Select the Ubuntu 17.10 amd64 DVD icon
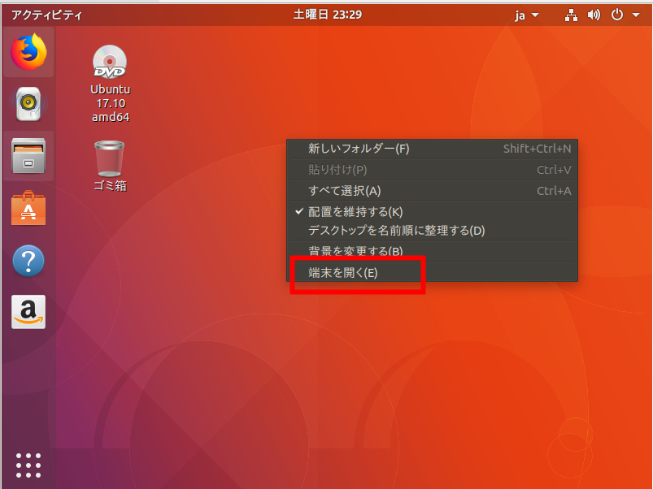The width and height of the screenshot is (653, 489). tap(111, 84)
